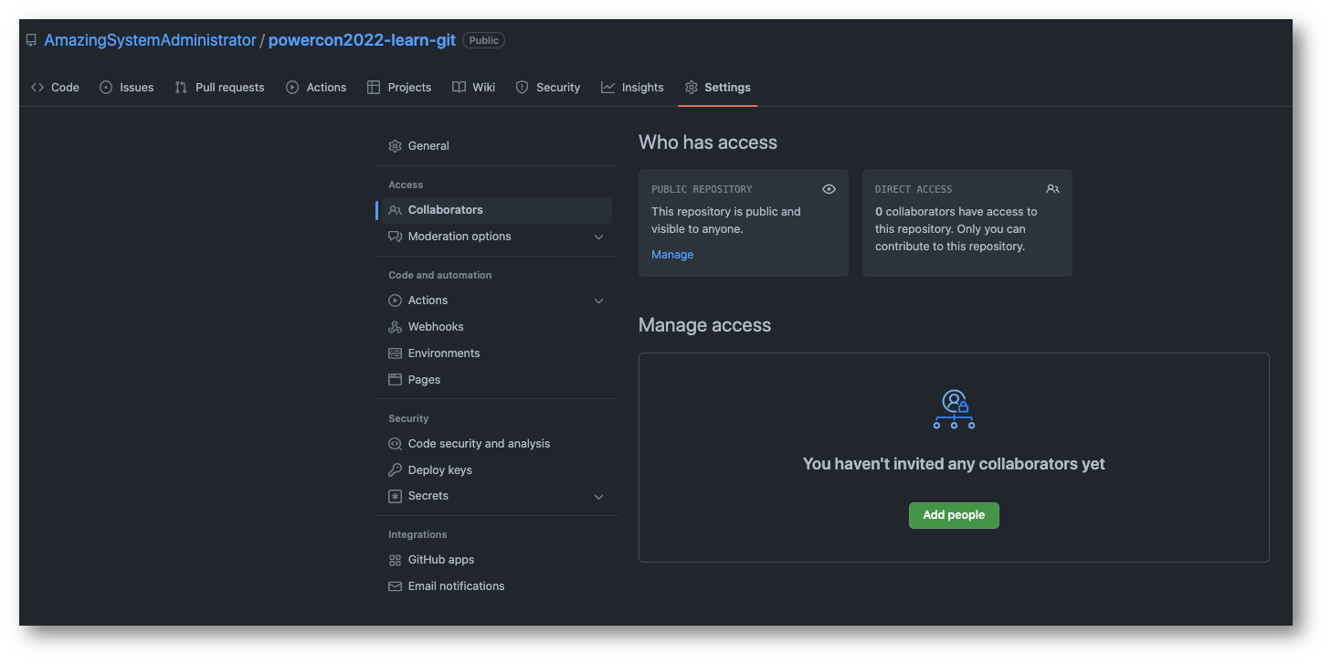Expand the Actions settings chevron
The width and height of the screenshot is (1331, 664).
tap(598, 300)
